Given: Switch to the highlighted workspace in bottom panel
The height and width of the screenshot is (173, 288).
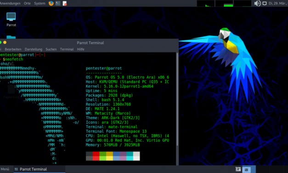Looking at the screenshot, I should pos(249,169).
